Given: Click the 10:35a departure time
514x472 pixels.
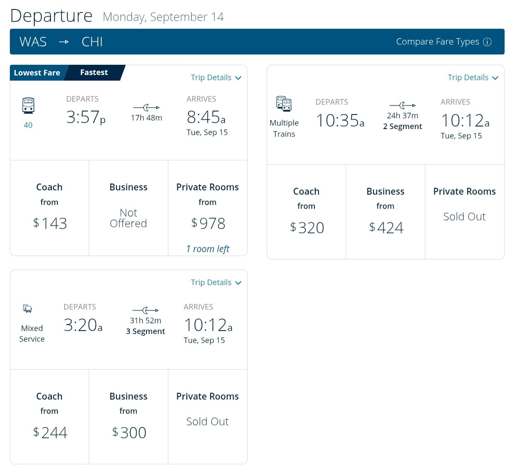Looking at the screenshot, I should (340, 120).
